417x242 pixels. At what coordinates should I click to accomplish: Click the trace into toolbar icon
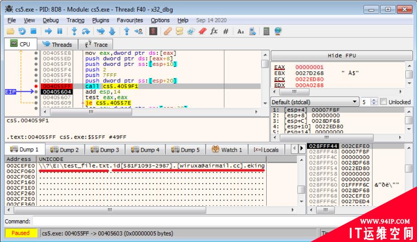coord(101,32)
